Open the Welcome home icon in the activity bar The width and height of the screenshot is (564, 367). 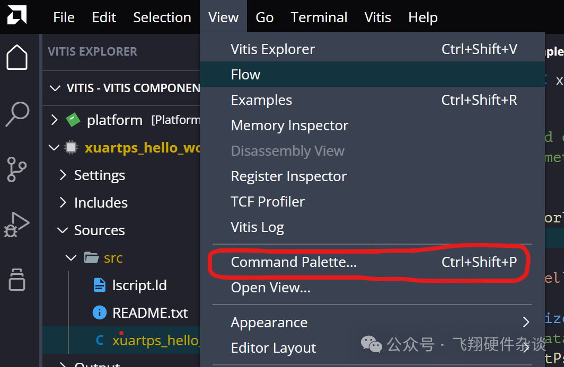coord(17,57)
